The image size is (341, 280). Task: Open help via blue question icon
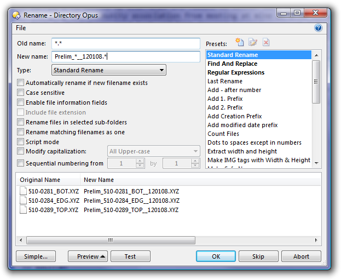[318, 28]
